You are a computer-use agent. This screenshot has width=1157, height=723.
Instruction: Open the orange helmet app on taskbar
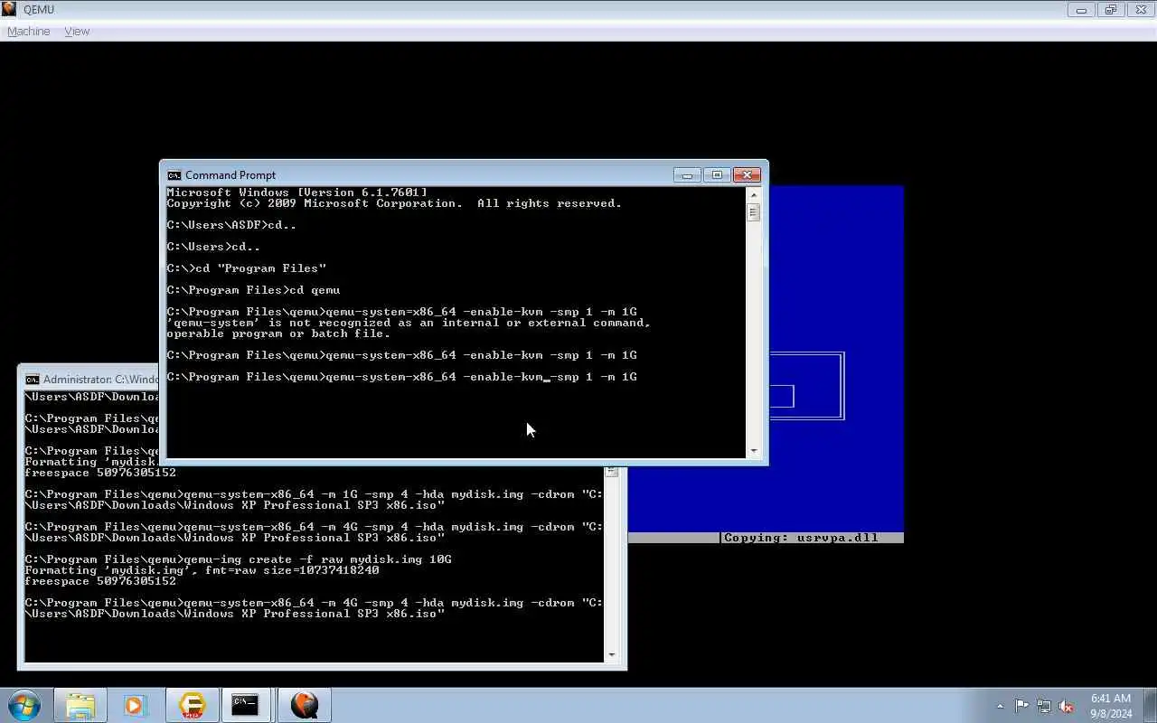192,705
